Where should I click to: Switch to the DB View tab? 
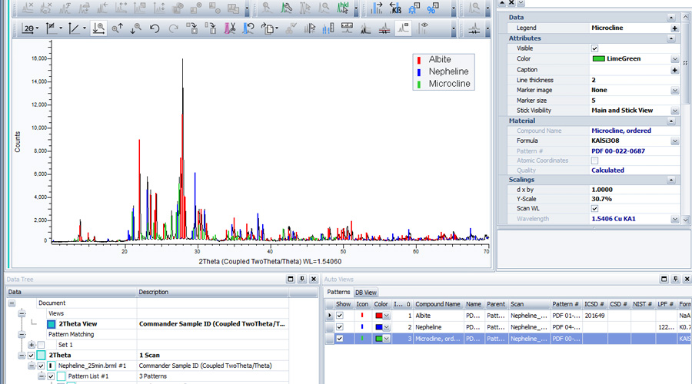[365, 293]
